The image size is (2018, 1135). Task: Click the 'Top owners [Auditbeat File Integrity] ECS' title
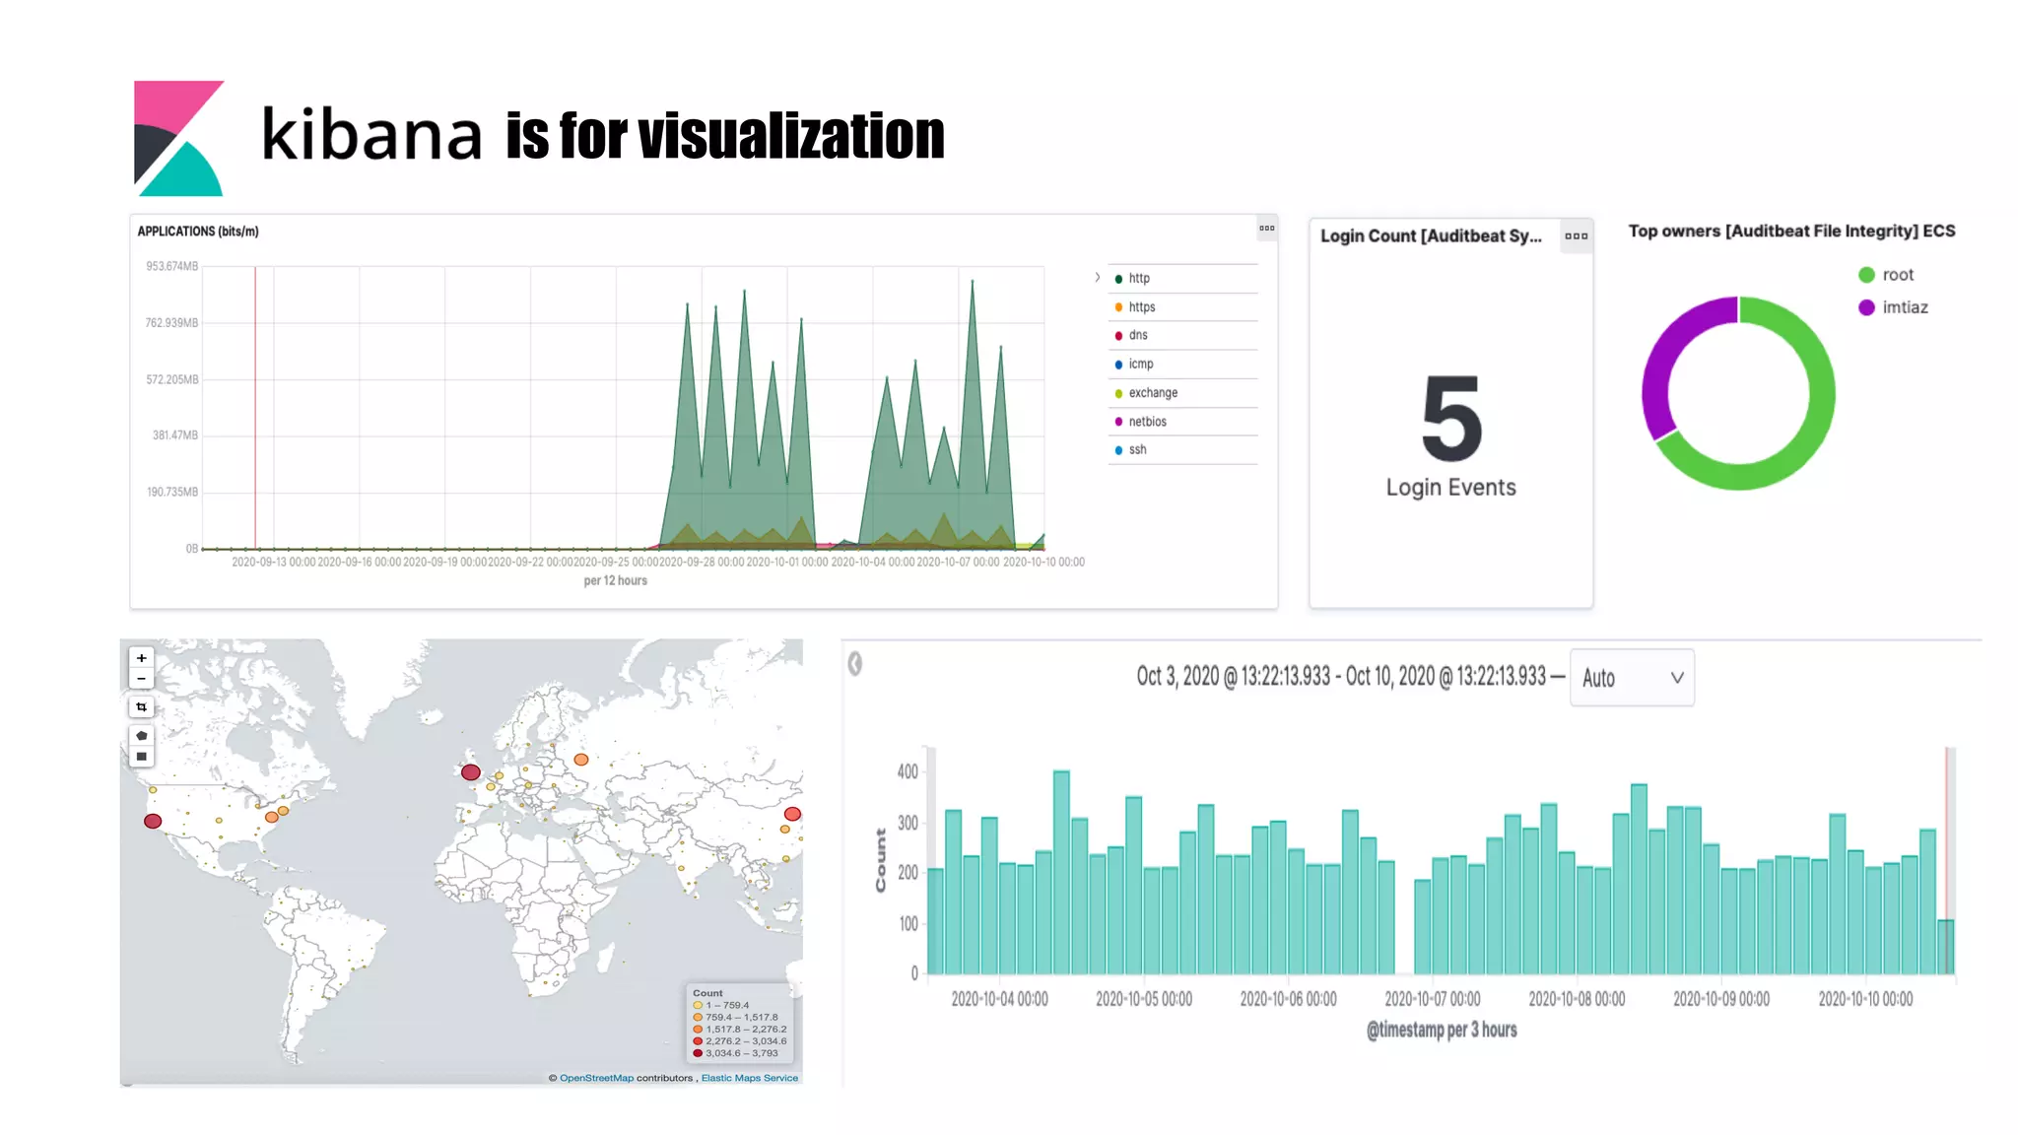[x=1791, y=232]
